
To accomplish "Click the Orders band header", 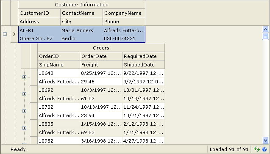I will (101, 48).
